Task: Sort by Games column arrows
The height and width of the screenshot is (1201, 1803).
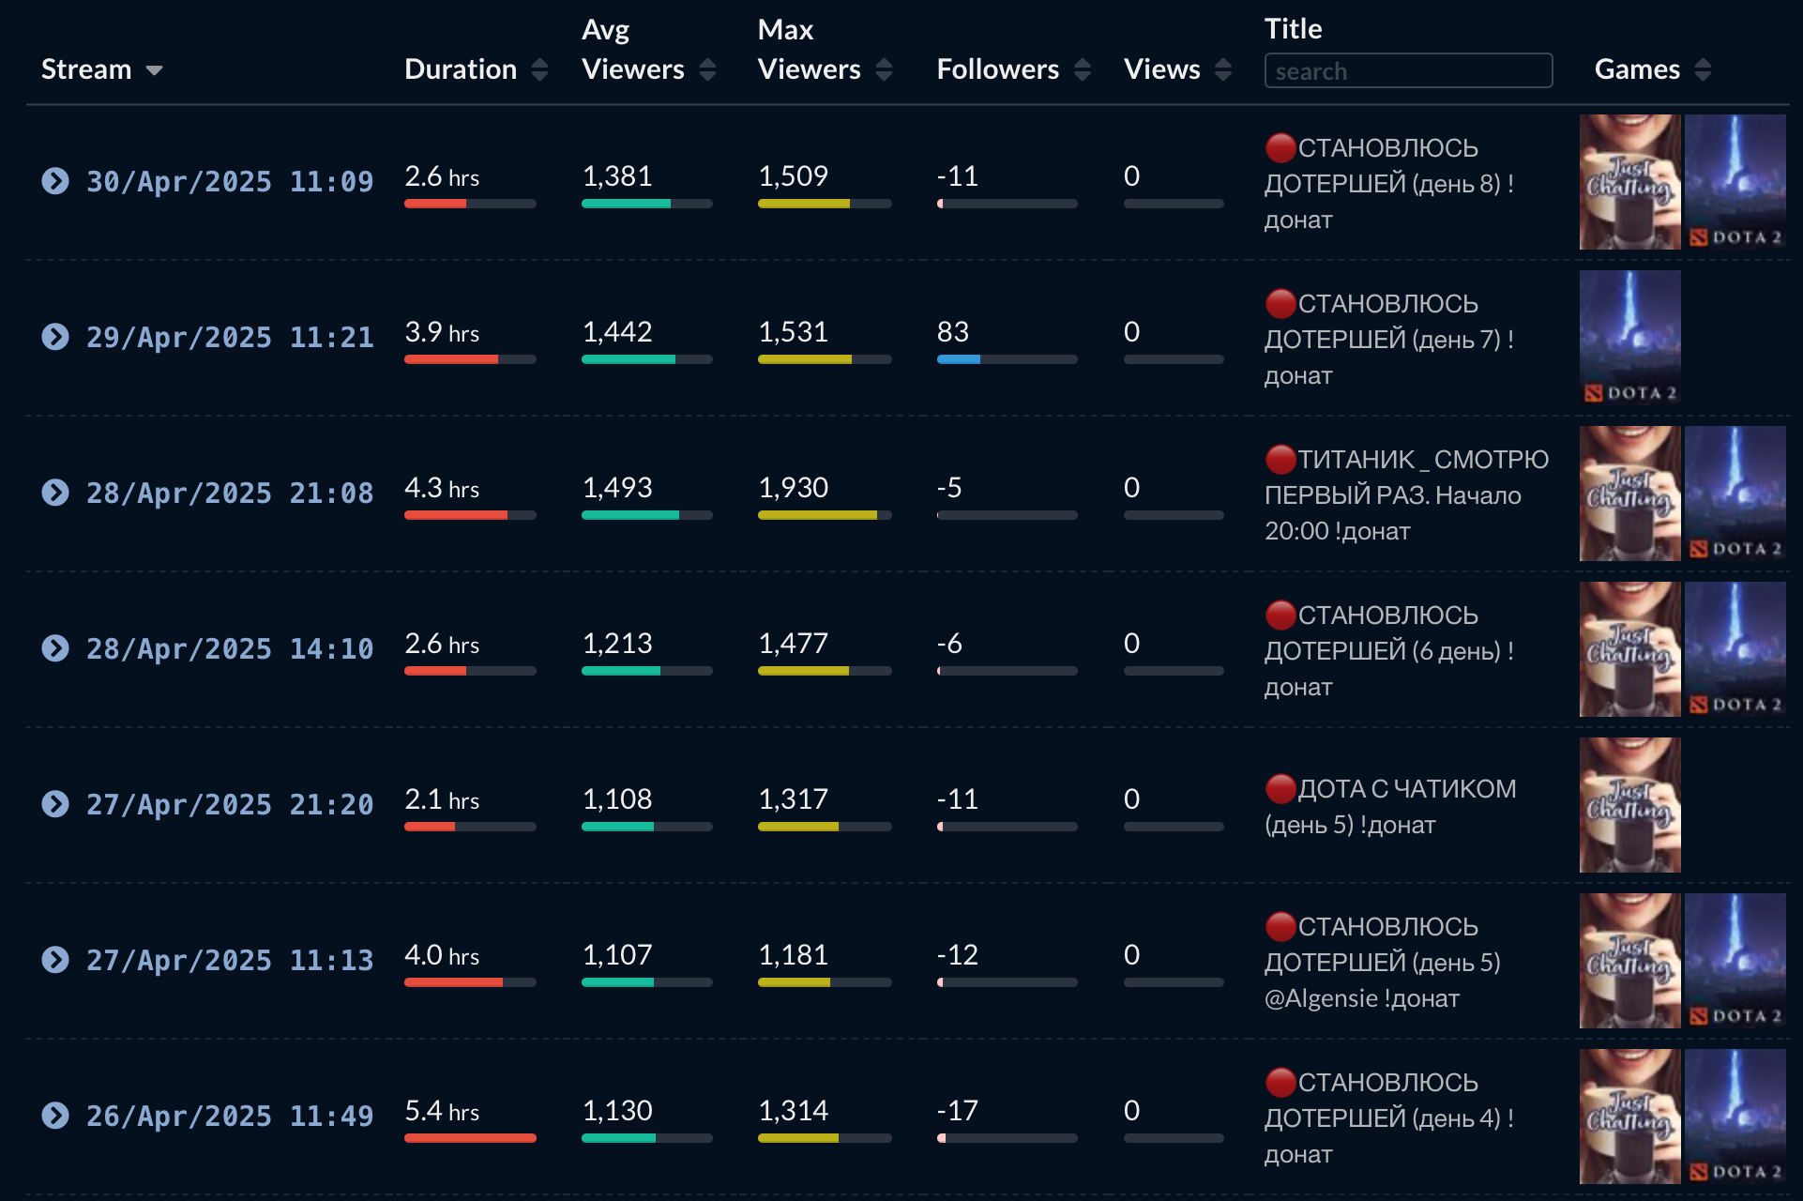Action: click(1704, 69)
